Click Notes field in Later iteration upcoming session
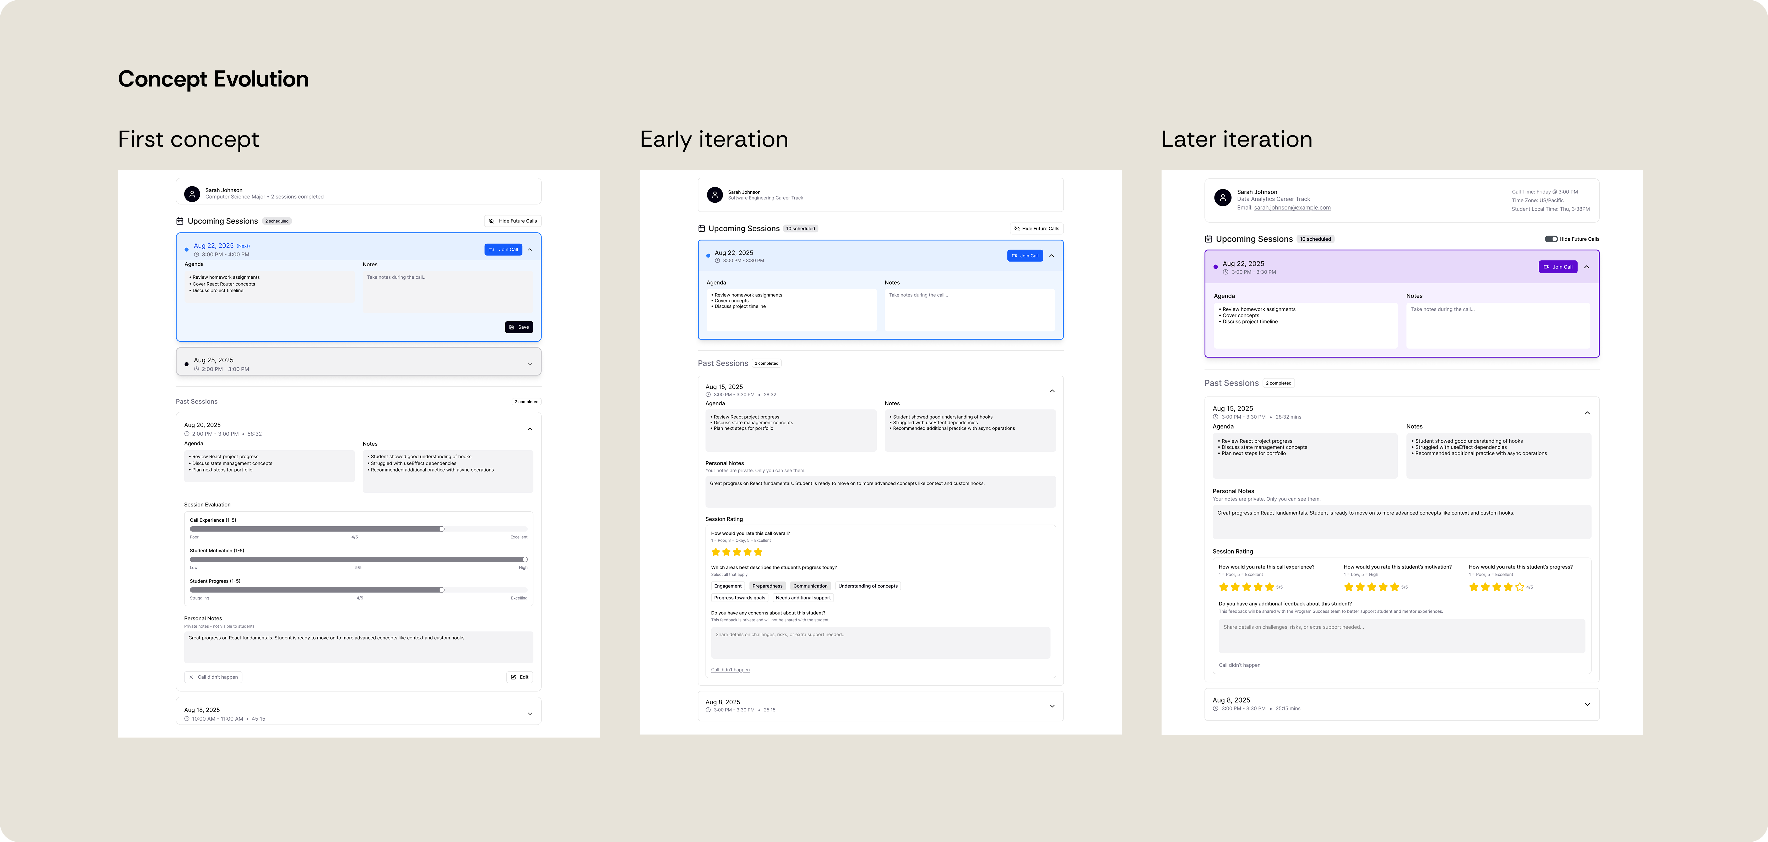The image size is (1768, 842). point(1498,326)
